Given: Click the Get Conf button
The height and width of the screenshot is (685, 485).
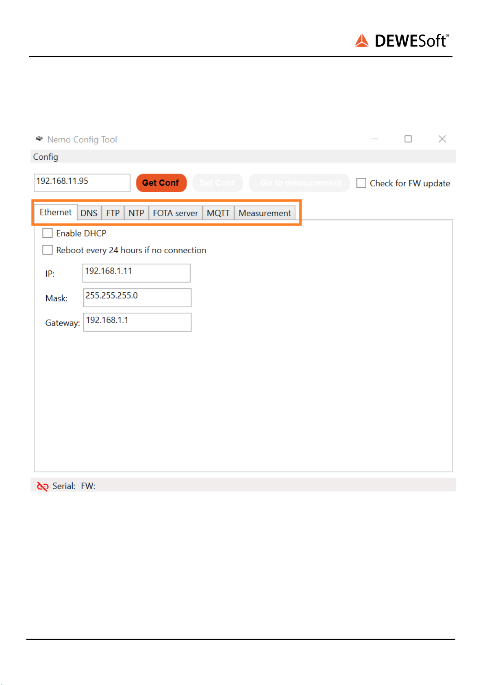Looking at the screenshot, I should click(161, 183).
